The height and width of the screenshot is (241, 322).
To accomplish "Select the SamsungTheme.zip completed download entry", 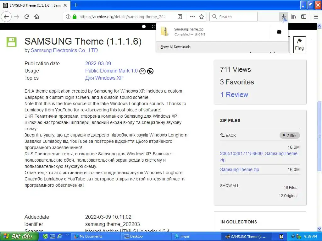I will (213, 32).
